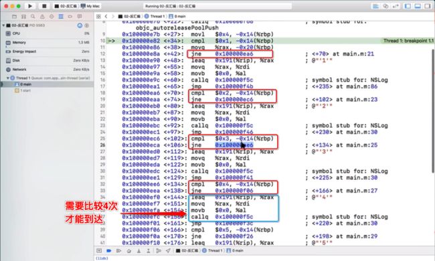435x261 pixels.
Task: Open Thread 1 in debug bar
Action: tap(213, 250)
